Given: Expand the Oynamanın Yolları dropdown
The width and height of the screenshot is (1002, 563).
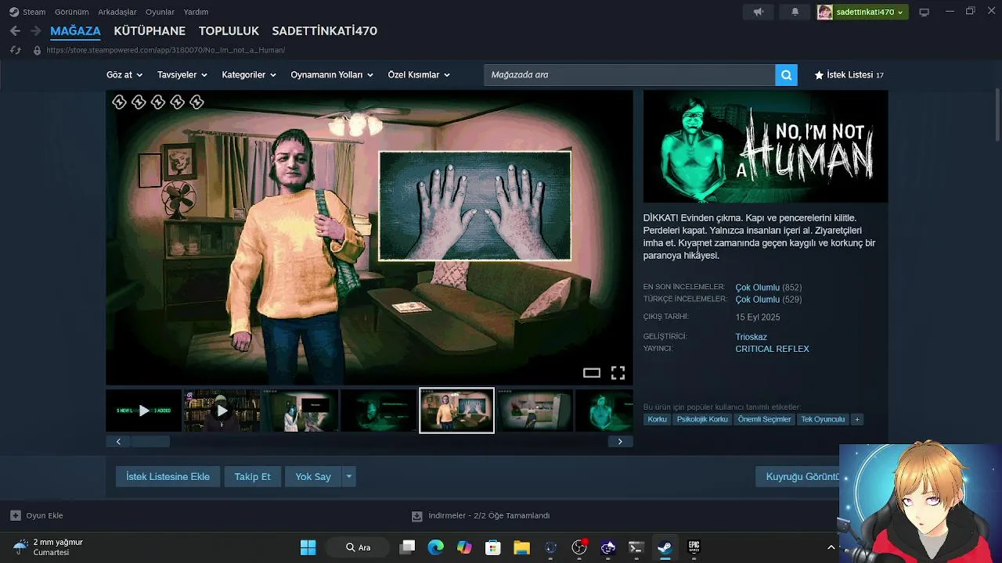Looking at the screenshot, I should tap(332, 75).
